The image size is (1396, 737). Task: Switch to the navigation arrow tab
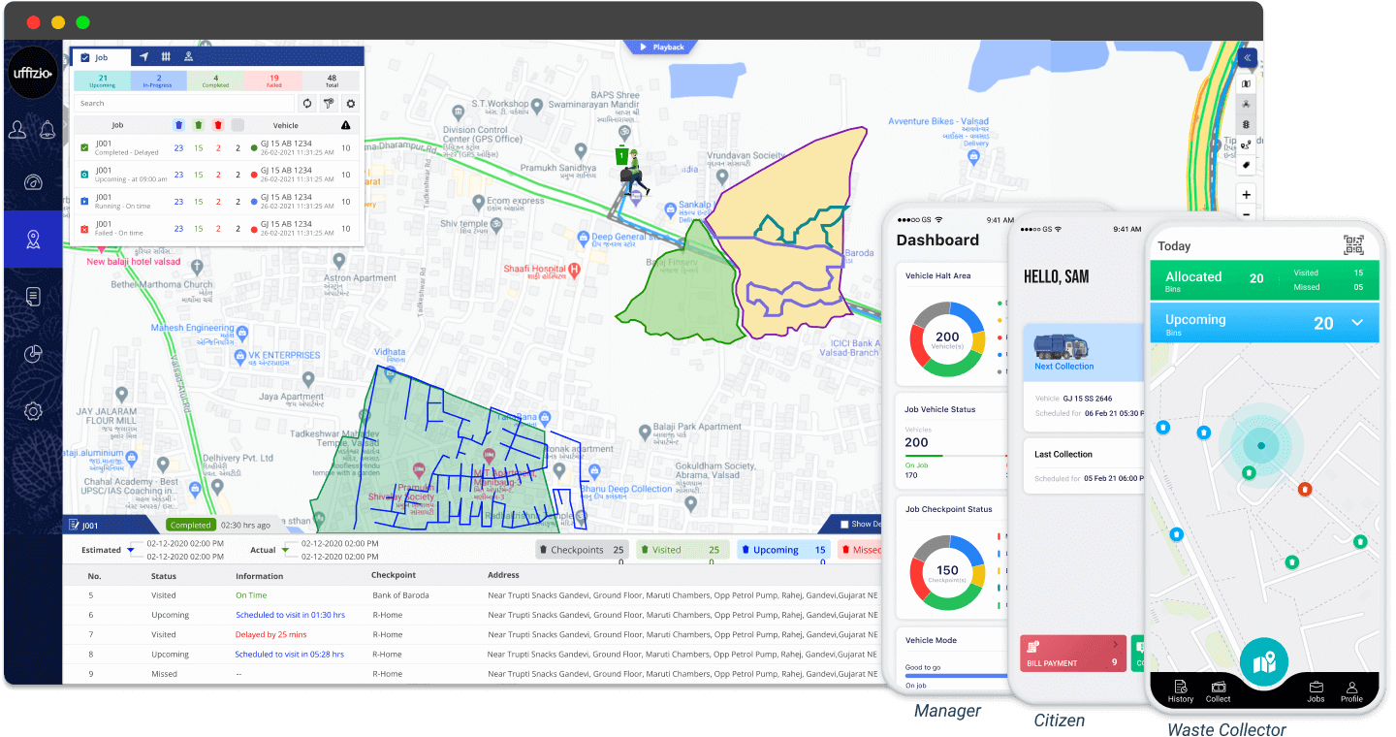(143, 57)
